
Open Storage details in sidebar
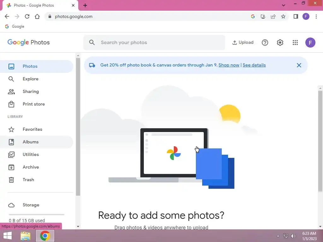pos(37,205)
